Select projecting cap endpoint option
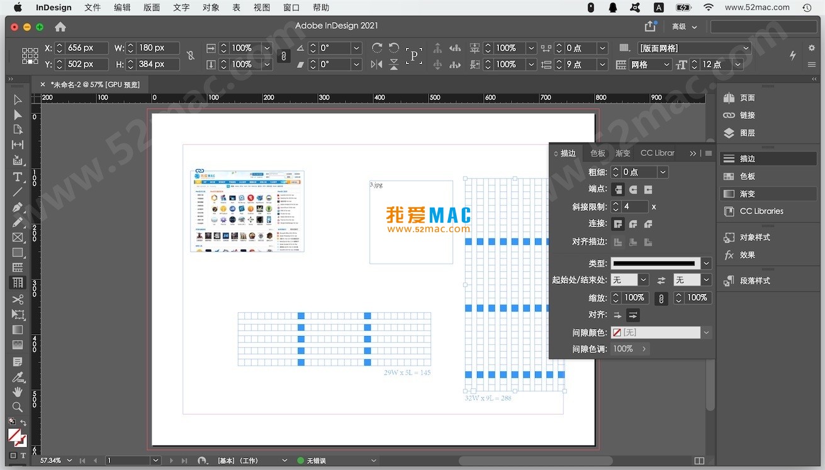Viewport: 825px width, 470px height. click(648, 189)
